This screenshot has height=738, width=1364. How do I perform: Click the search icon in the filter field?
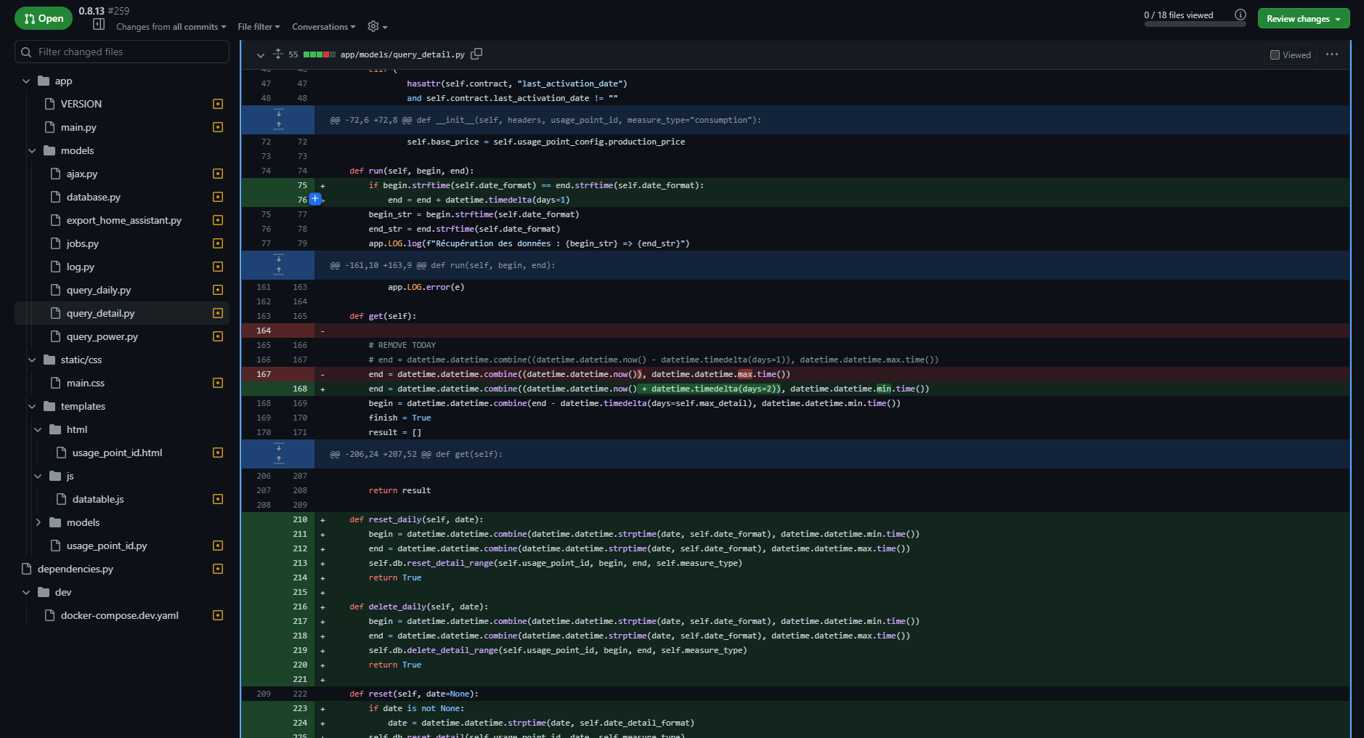tap(26, 52)
